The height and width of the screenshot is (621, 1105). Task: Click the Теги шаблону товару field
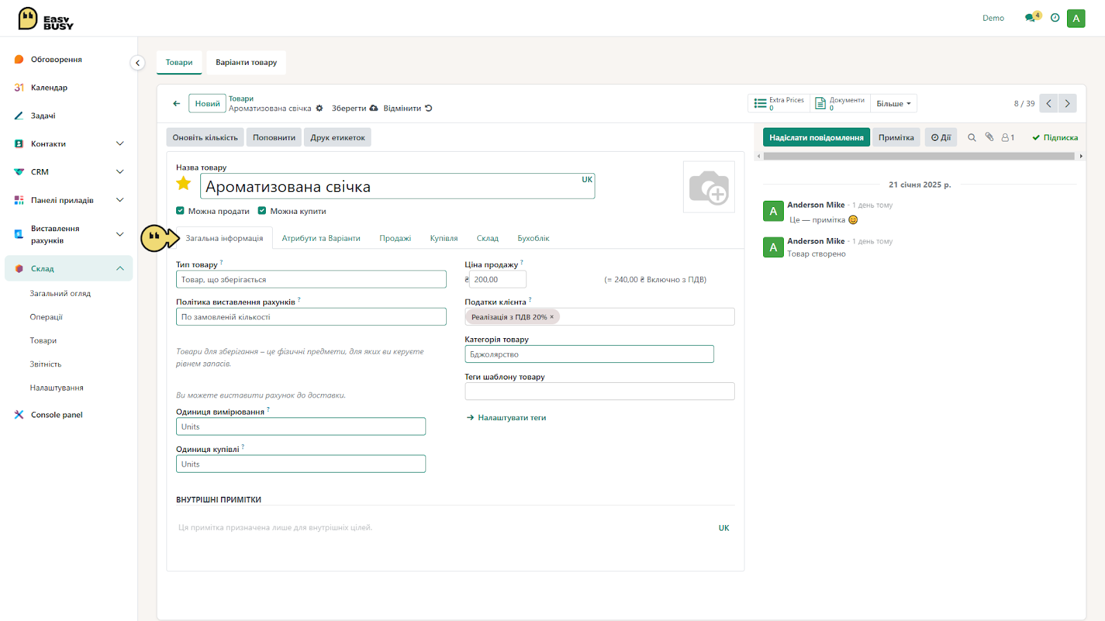point(599,391)
